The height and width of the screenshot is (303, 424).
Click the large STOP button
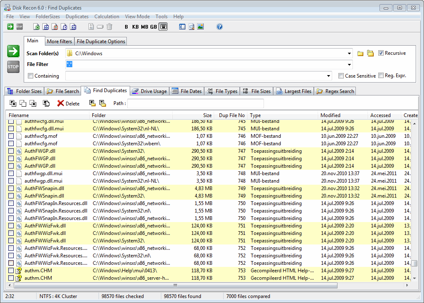(x=13, y=67)
